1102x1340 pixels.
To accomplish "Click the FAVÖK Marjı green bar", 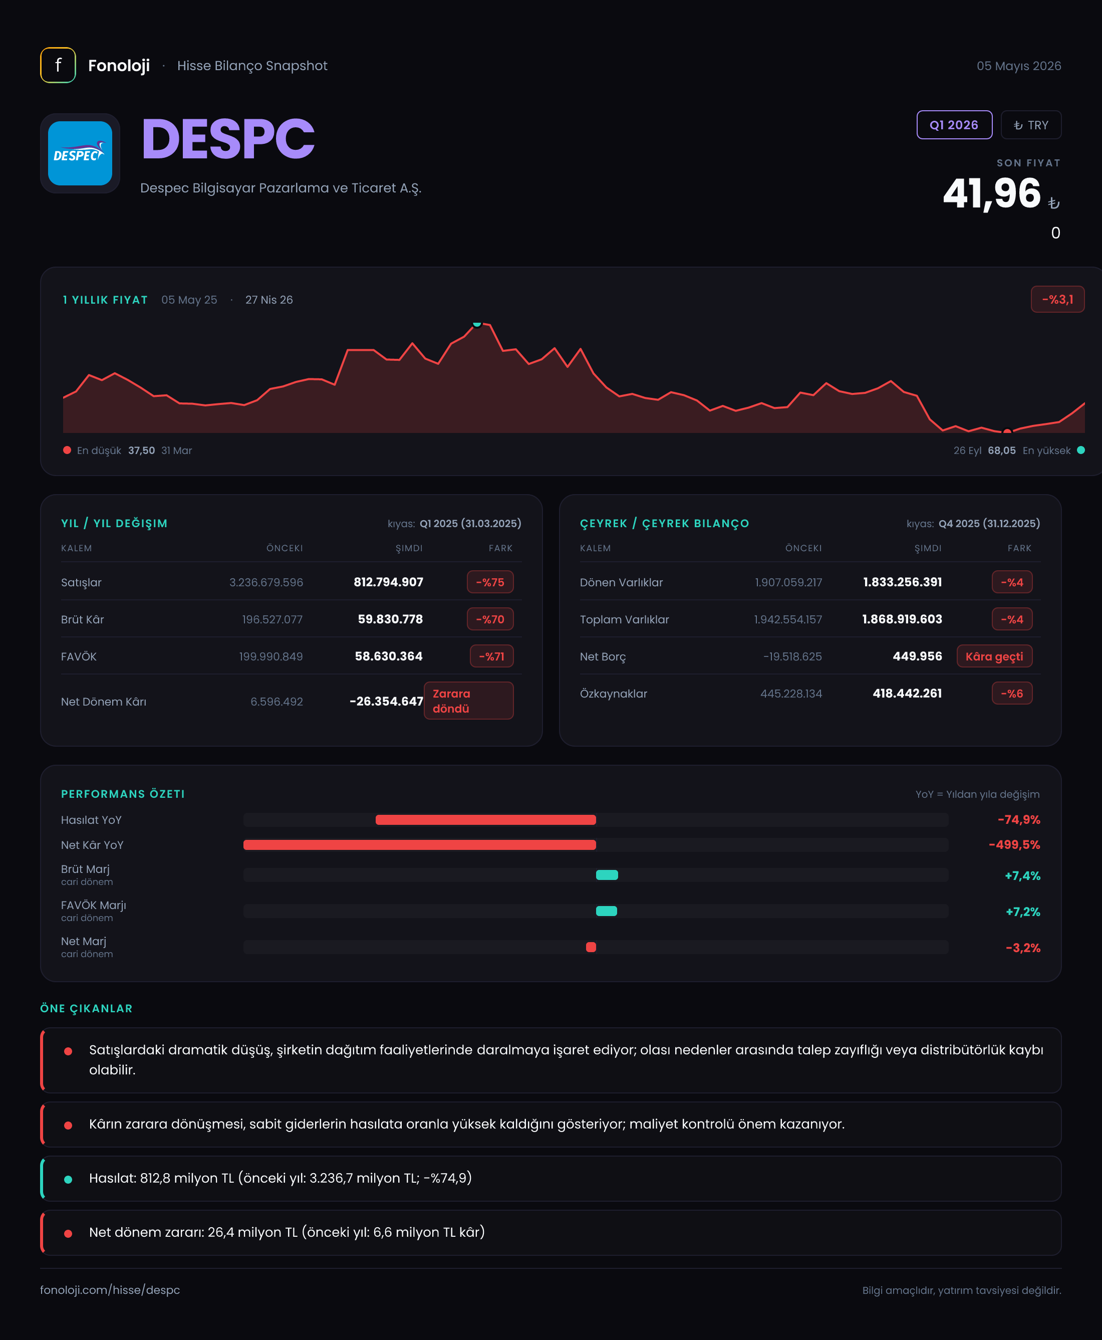I will [606, 912].
